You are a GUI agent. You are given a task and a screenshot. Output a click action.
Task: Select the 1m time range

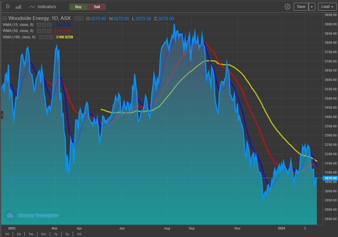point(31,234)
